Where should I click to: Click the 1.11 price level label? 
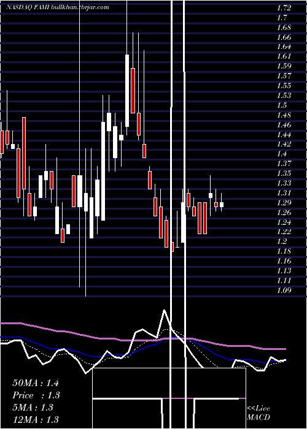(x=284, y=281)
